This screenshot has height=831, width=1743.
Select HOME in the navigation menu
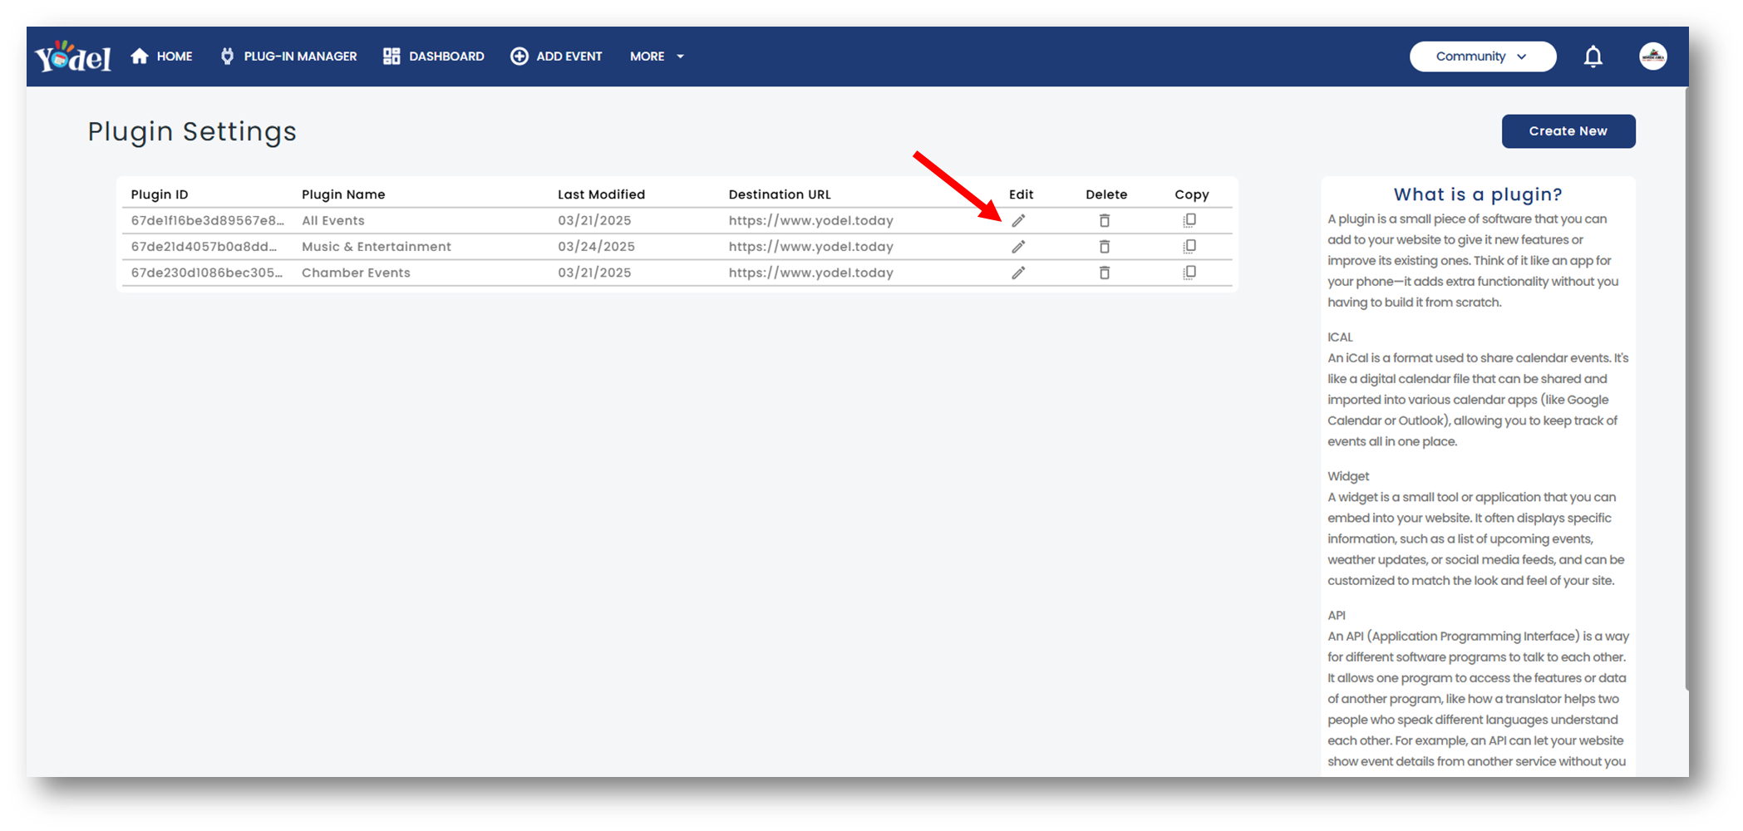[175, 56]
